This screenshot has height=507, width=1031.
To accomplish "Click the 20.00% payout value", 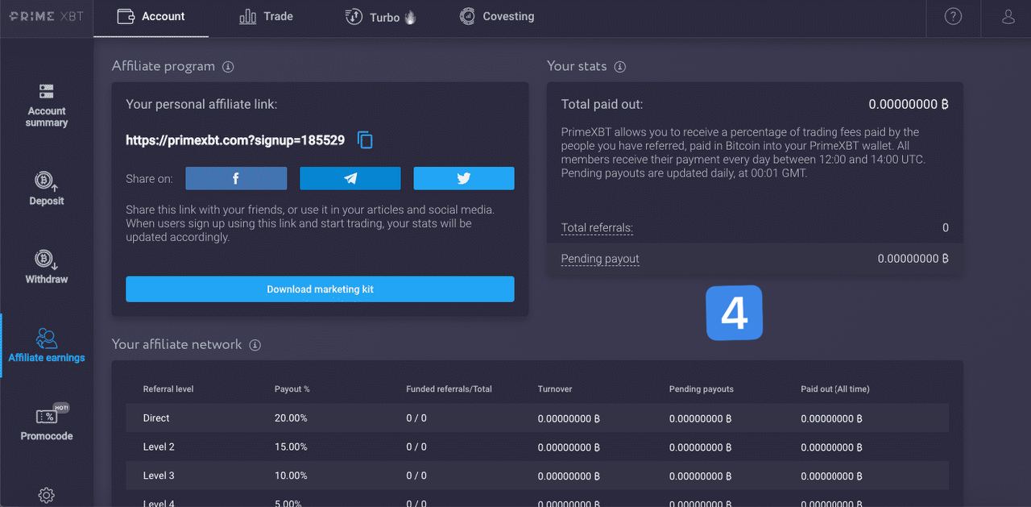I will (291, 418).
